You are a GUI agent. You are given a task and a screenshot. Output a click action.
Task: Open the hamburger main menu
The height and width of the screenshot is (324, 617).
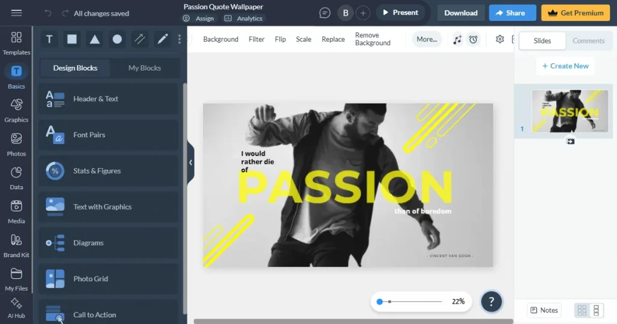tap(16, 13)
